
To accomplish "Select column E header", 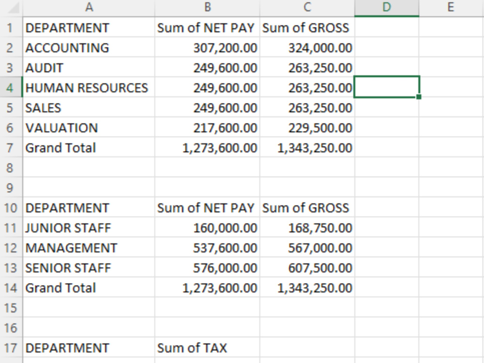I will (451, 7).
